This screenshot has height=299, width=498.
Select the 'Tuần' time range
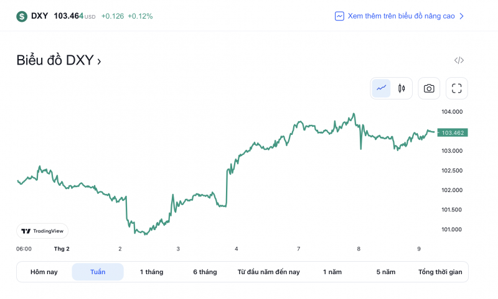click(98, 272)
